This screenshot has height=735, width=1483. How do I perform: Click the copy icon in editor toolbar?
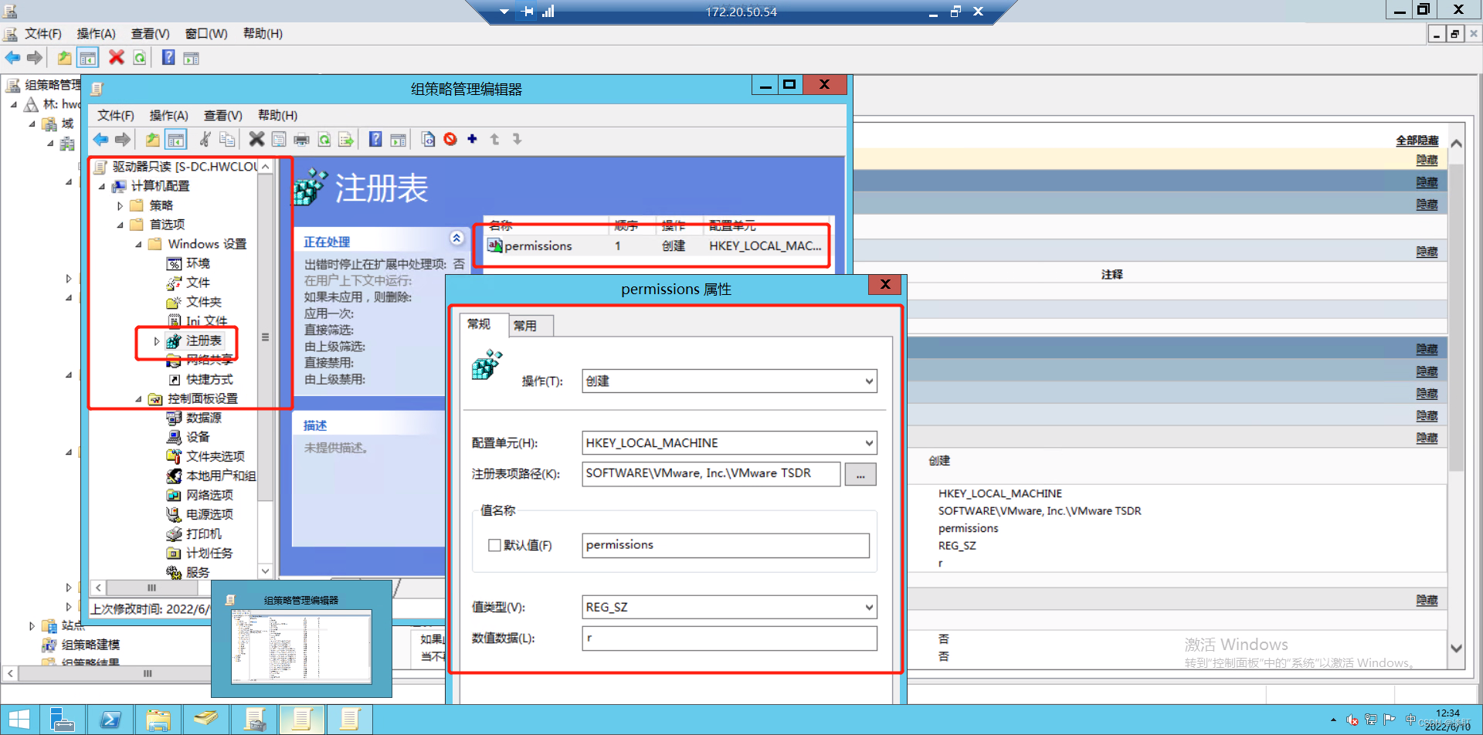227,139
